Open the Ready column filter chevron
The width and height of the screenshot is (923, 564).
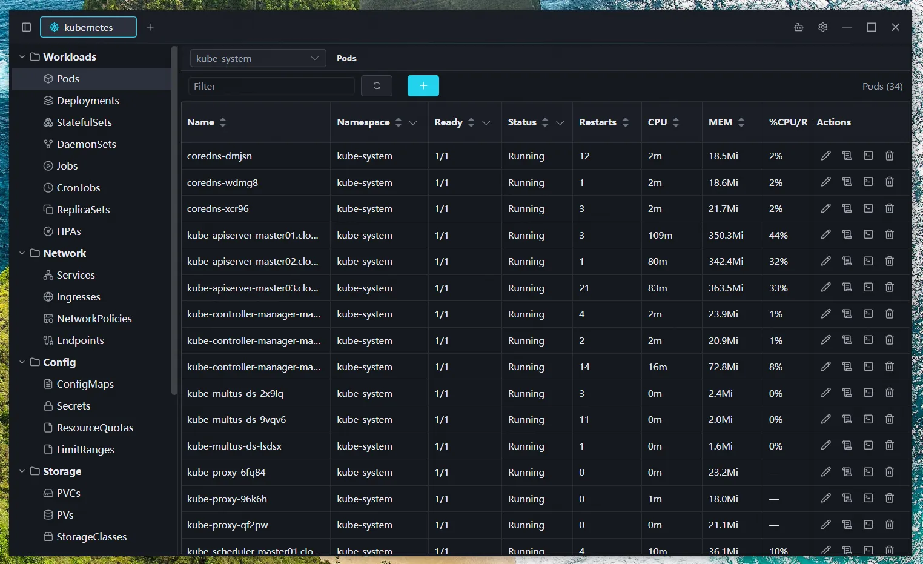pos(486,122)
